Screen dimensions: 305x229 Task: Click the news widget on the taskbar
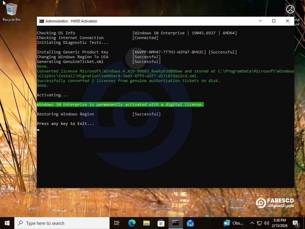coord(233,223)
